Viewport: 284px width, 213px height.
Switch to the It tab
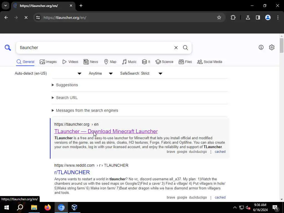point(146,62)
